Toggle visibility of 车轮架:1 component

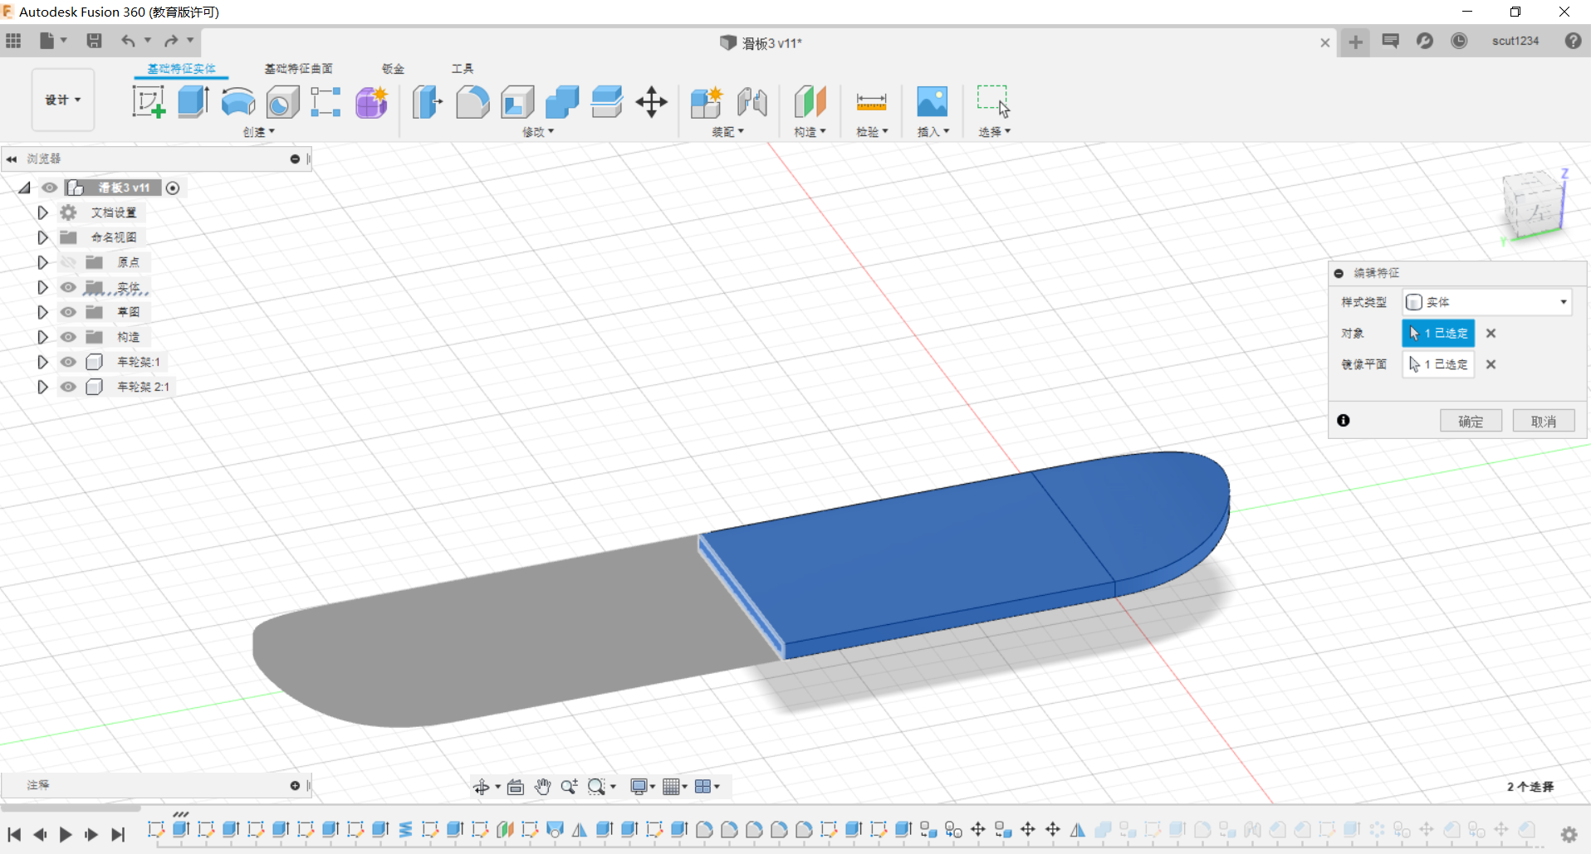[68, 362]
